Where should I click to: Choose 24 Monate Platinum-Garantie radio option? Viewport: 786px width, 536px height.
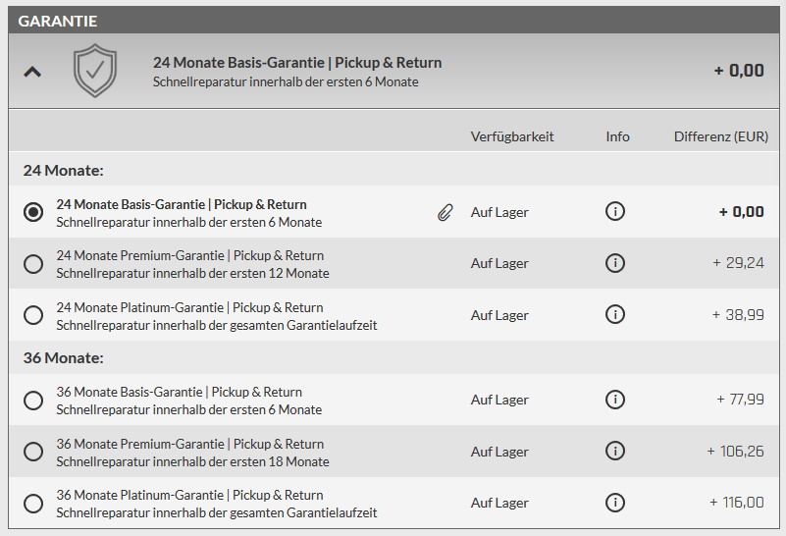coord(33,315)
